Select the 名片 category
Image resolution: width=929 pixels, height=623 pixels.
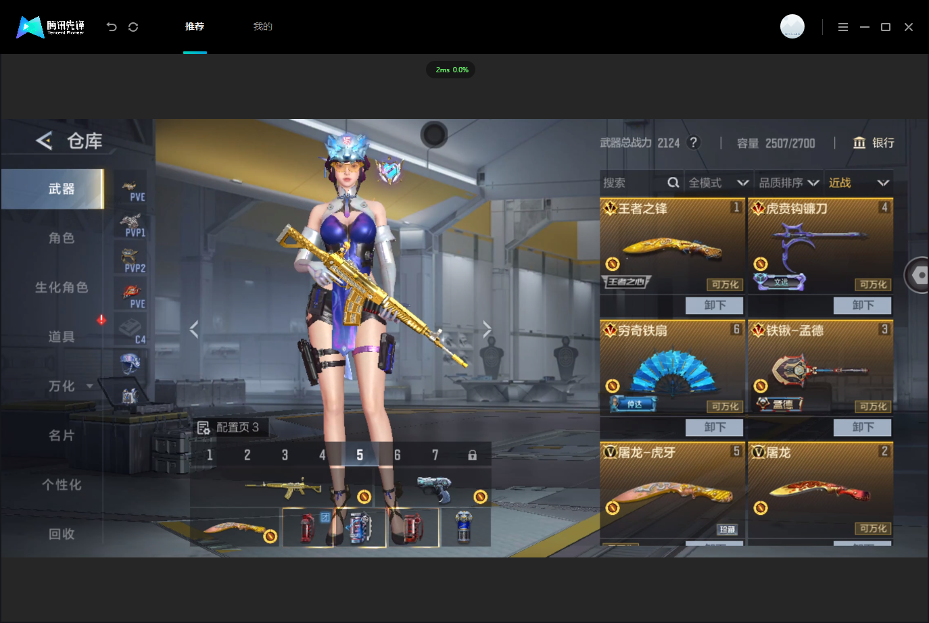tap(62, 435)
